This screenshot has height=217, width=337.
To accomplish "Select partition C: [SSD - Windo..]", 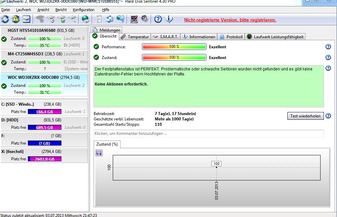I will coord(44,108).
